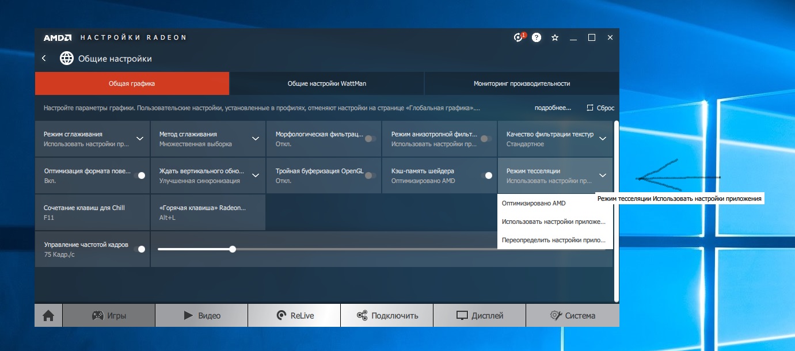795x351 pixels.
Task: Expand Режим сглаживания dropdown
Action: 139,139
